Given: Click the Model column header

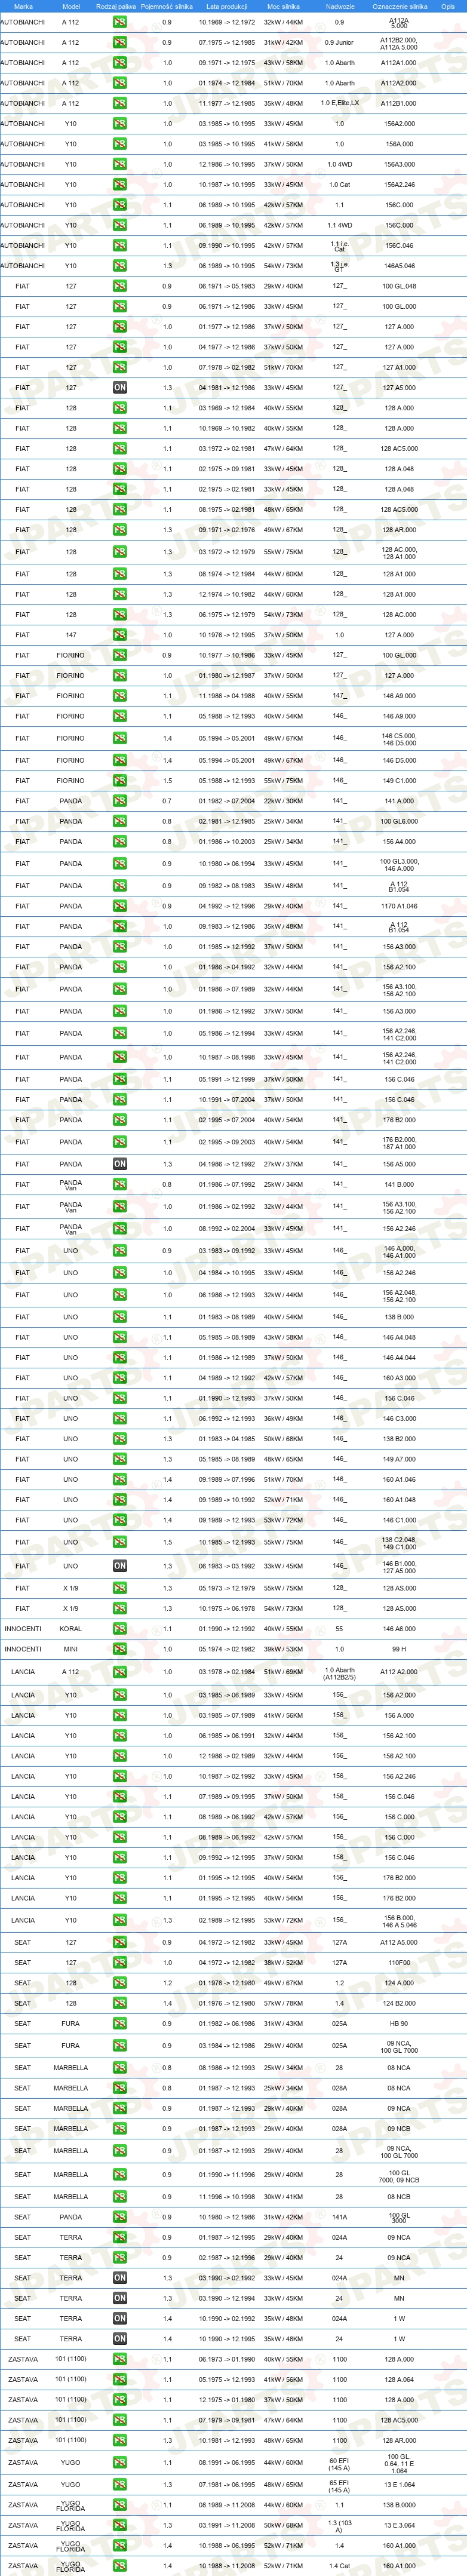Looking at the screenshot, I should pyautogui.click(x=71, y=6).
